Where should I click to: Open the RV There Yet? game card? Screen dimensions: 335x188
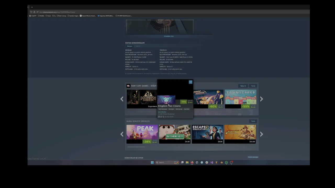(x=175, y=134)
